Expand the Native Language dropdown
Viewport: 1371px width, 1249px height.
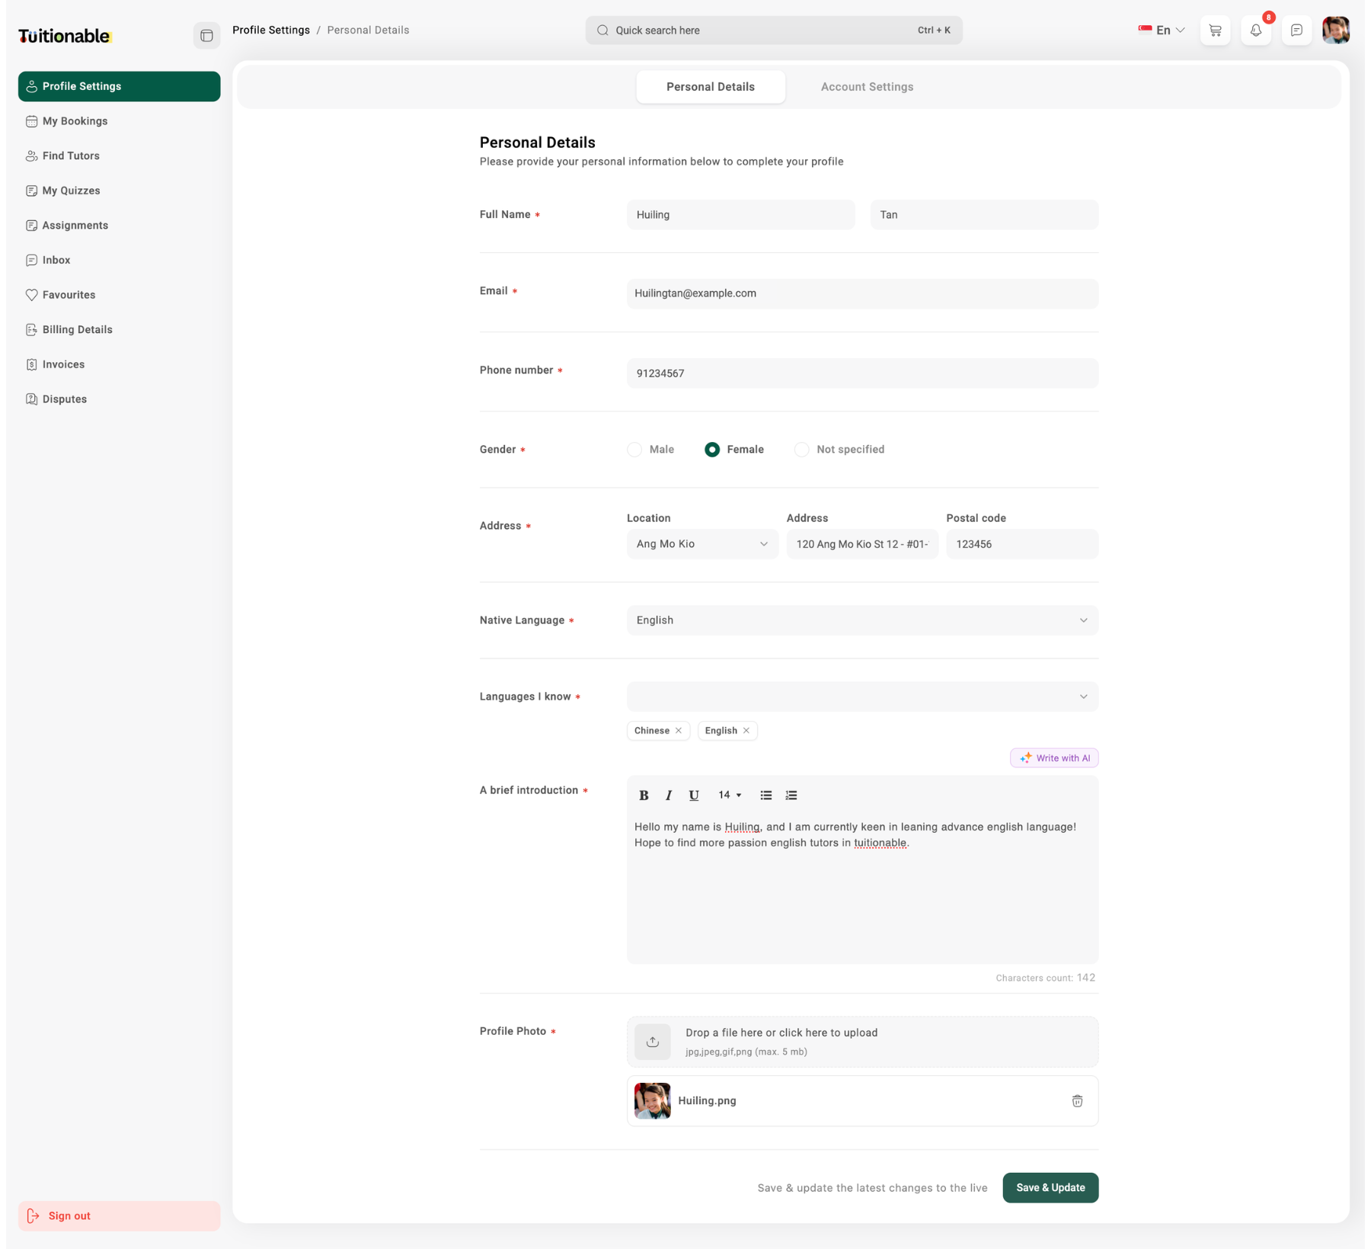pos(862,620)
